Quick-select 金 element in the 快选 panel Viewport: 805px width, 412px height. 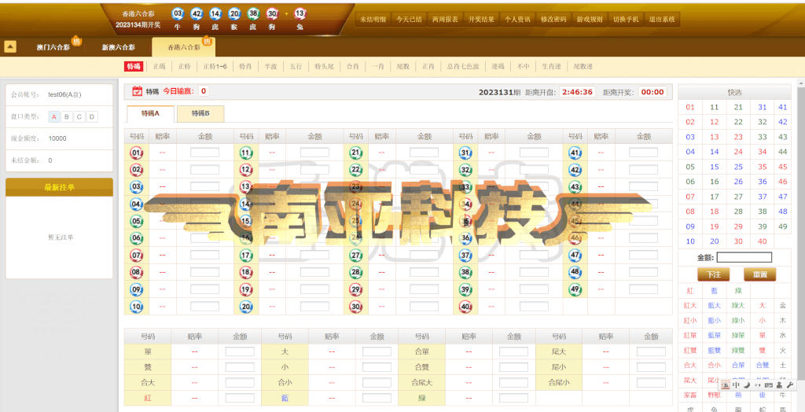(x=783, y=306)
